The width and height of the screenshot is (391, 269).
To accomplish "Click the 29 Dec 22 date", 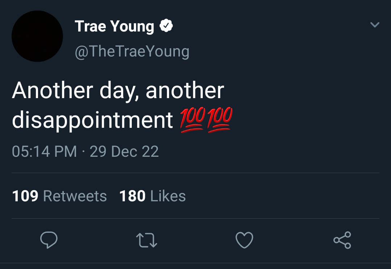I will [x=124, y=151].
